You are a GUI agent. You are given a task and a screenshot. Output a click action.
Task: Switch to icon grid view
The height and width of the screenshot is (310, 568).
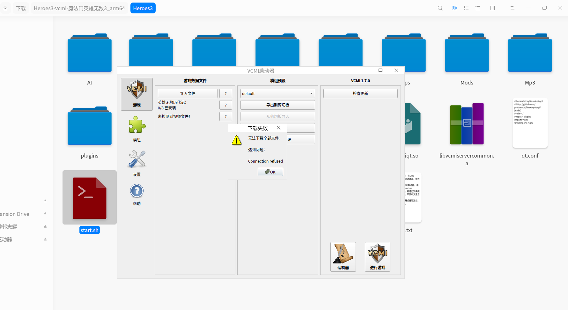(455, 8)
